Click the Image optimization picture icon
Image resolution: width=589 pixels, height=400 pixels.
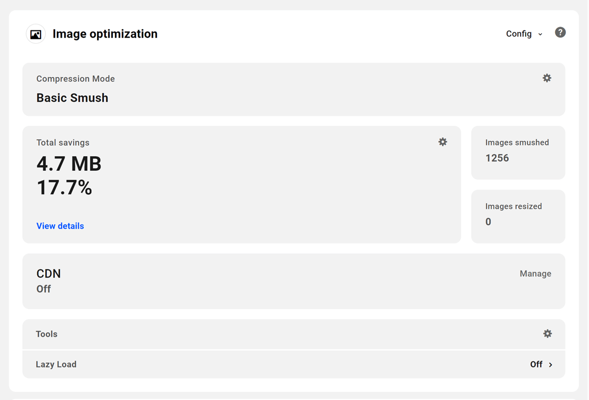tap(36, 34)
